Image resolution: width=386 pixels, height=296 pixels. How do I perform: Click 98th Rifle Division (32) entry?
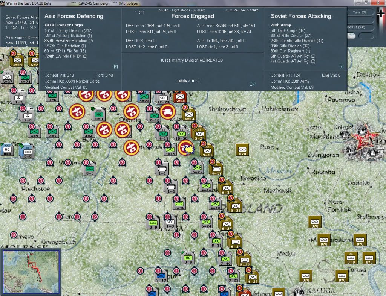click(290, 46)
